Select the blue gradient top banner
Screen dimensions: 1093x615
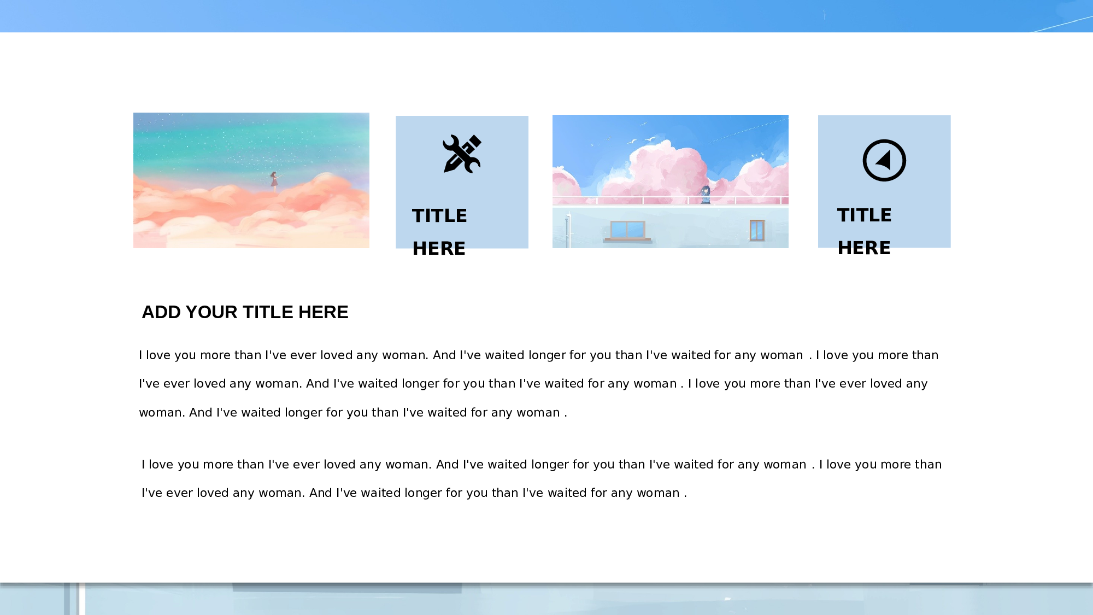546,16
